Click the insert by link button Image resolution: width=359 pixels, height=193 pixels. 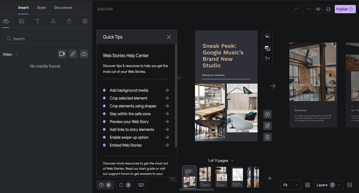pyautogui.click(x=73, y=54)
